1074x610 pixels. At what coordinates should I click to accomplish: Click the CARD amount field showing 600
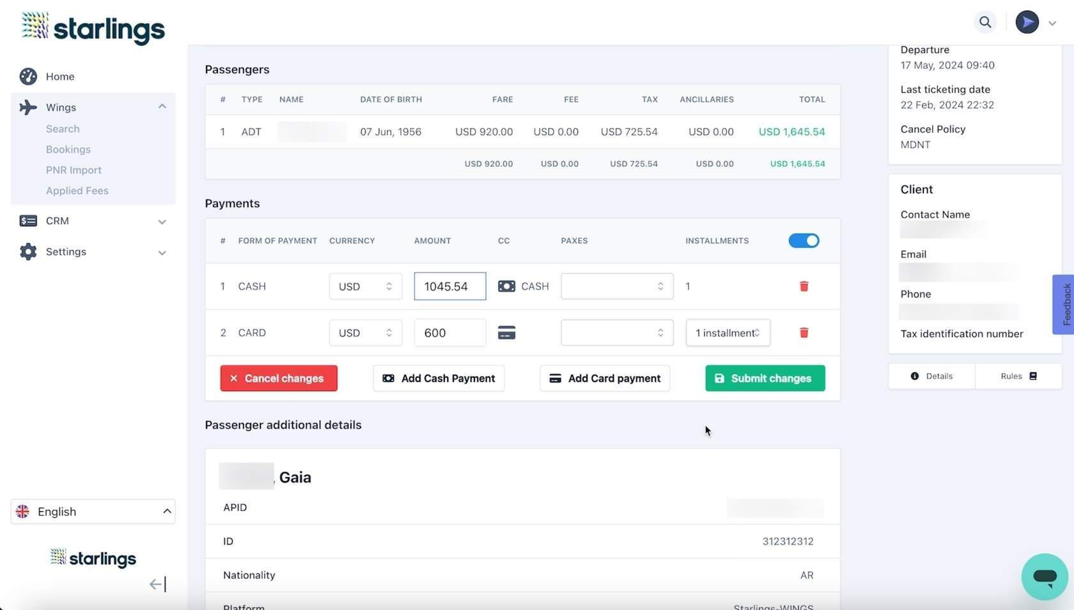coord(449,333)
